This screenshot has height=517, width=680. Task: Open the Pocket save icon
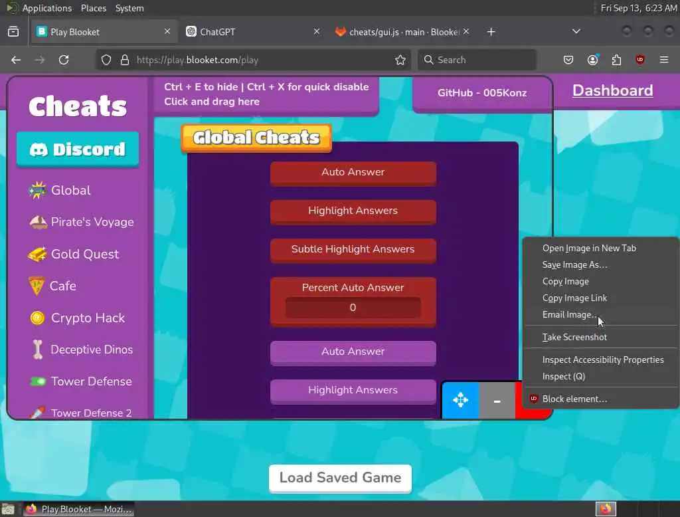click(568, 60)
